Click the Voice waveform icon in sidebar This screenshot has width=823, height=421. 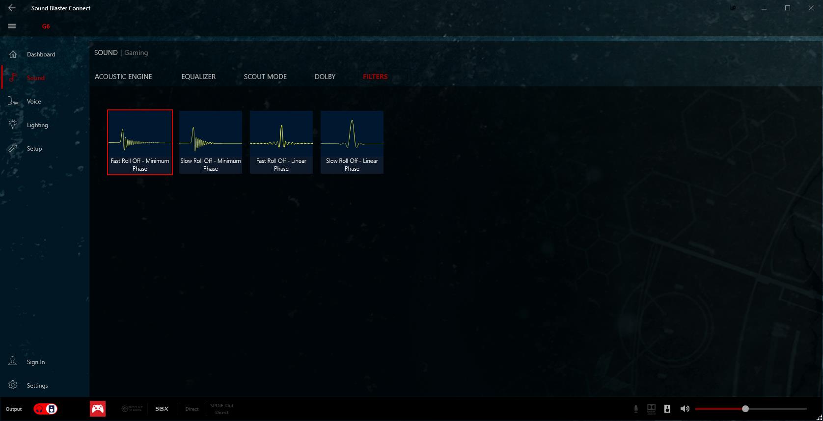point(13,102)
